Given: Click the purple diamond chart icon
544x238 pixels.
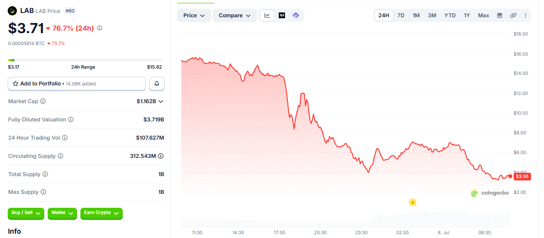Looking at the screenshot, I should coord(296,15).
